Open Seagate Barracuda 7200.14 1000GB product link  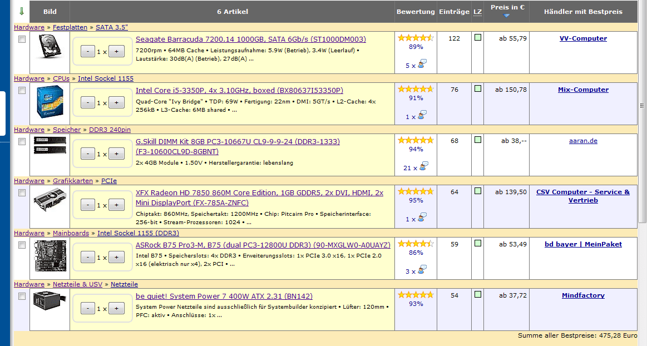tap(251, 39)
